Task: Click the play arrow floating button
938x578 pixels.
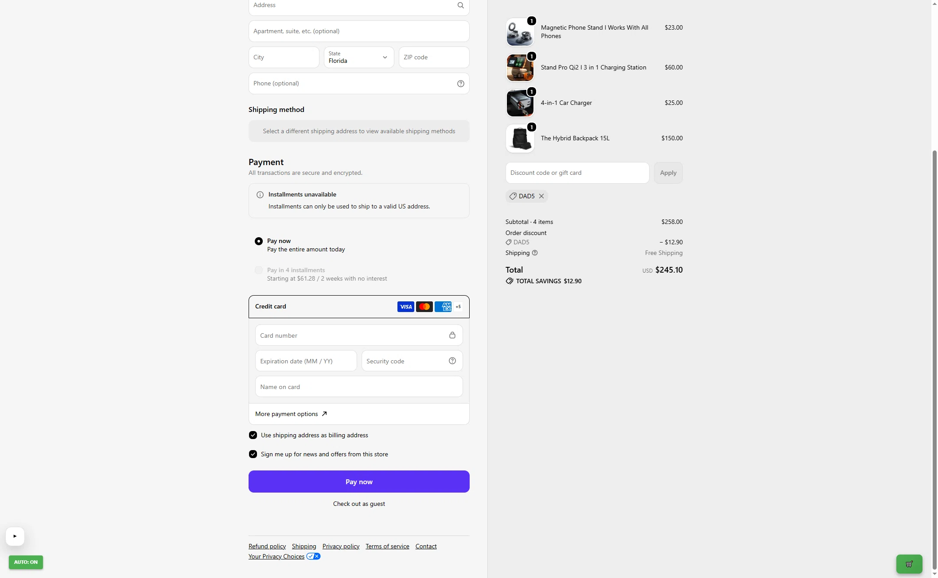Action: (x=15, y=536)
